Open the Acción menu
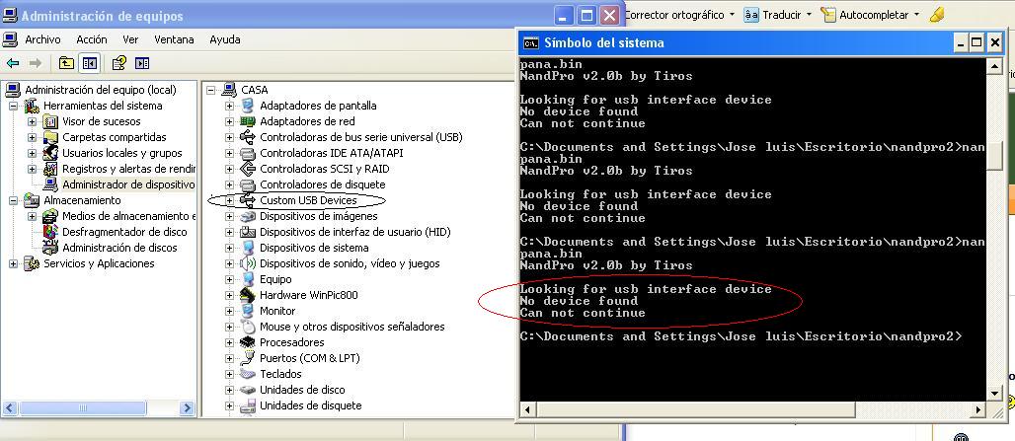 click(91, 39)
